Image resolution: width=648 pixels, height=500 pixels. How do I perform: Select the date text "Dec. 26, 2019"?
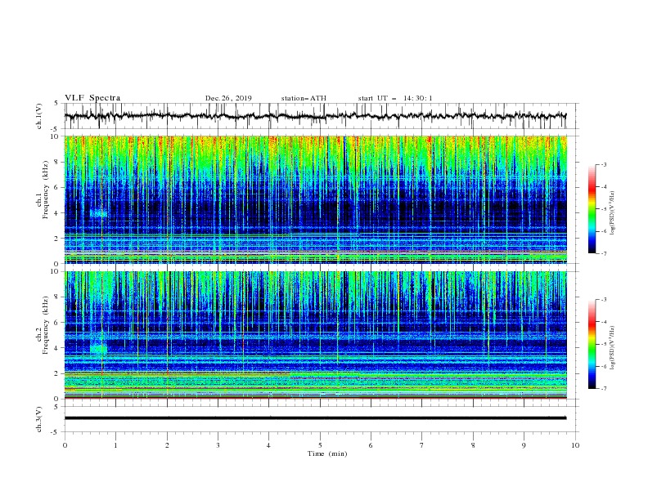228,98
